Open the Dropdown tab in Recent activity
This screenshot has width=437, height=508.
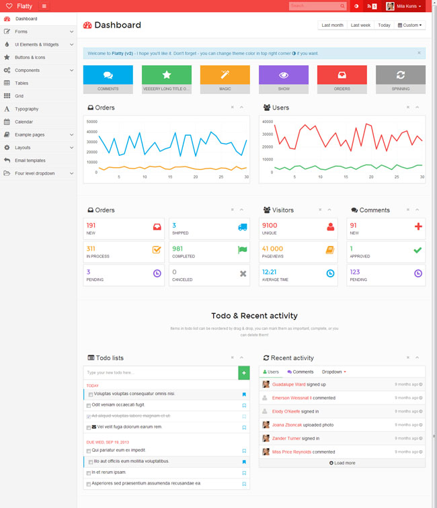click(x=334, y=372)
